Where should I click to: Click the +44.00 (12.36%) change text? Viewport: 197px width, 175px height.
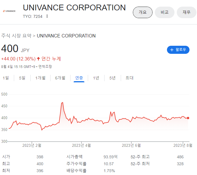pos(18,59)
